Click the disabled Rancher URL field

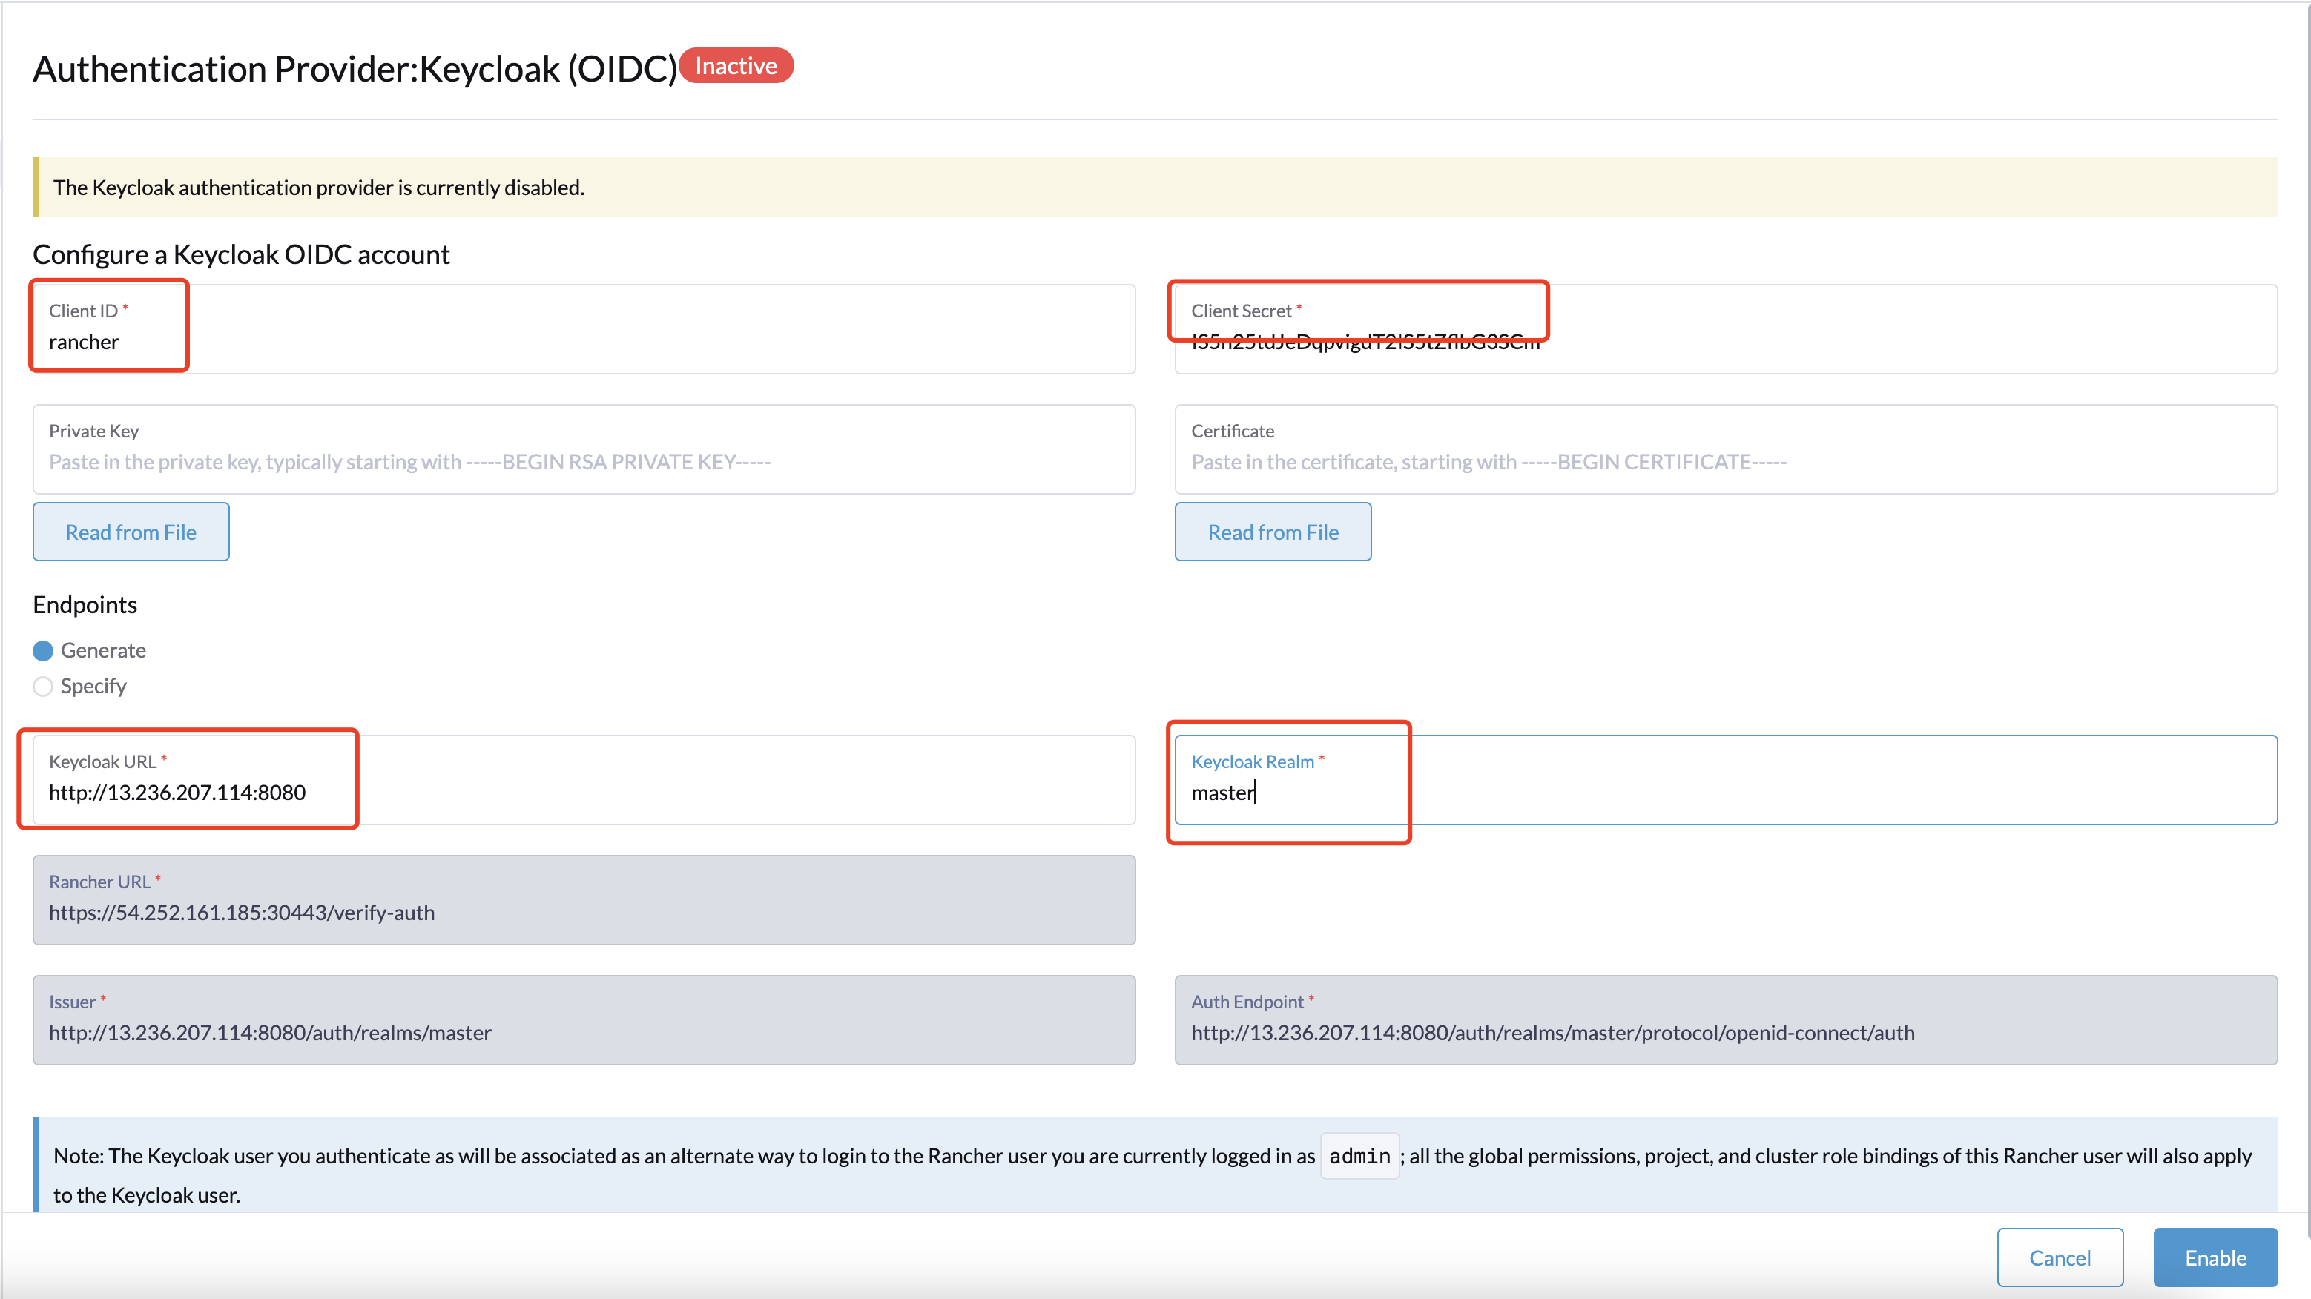tap(584, 900)
